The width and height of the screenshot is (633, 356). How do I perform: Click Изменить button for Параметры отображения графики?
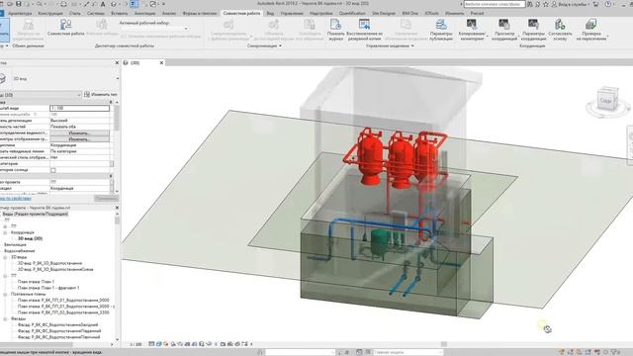coord(79,138)
